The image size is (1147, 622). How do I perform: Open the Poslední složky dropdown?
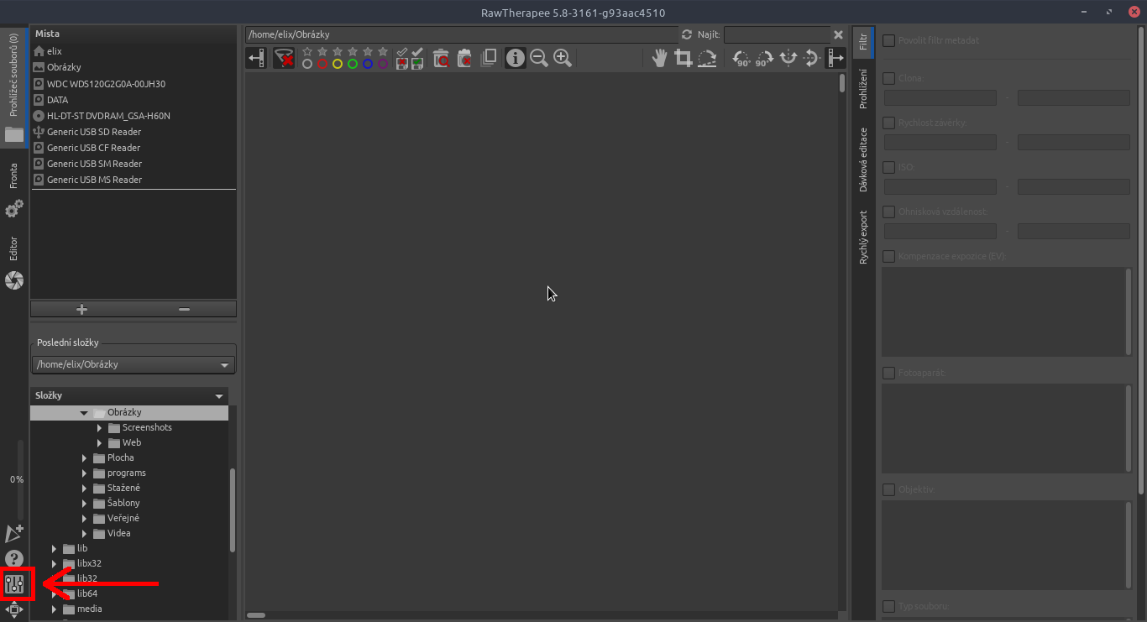tap(134, 365)
